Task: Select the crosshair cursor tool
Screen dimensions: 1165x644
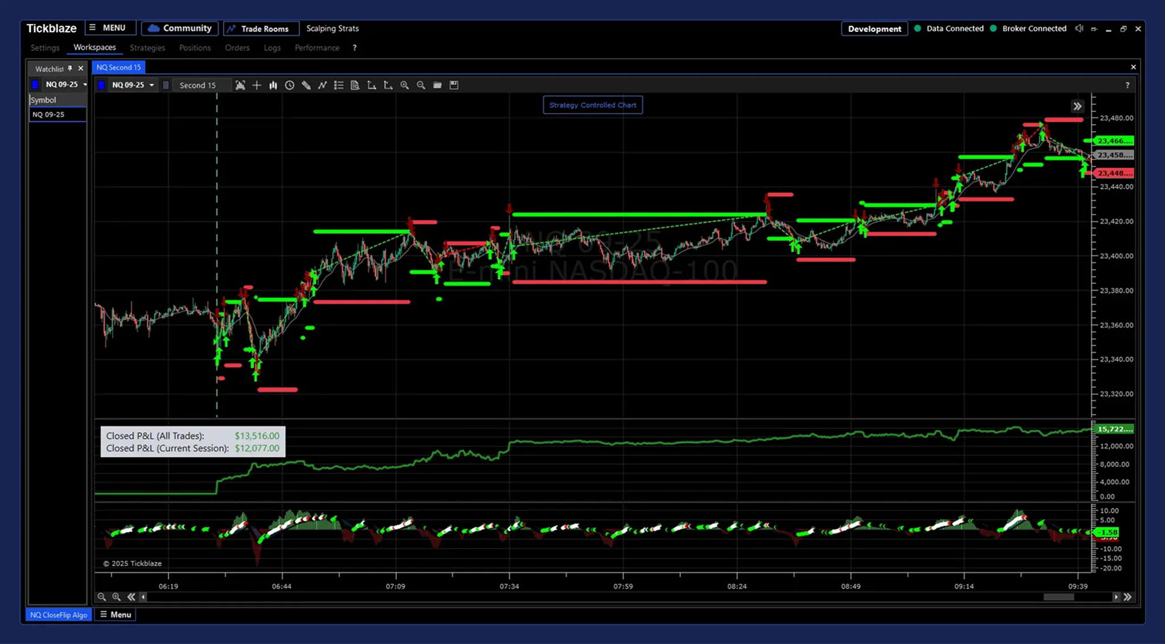Action: click(257, 85)
